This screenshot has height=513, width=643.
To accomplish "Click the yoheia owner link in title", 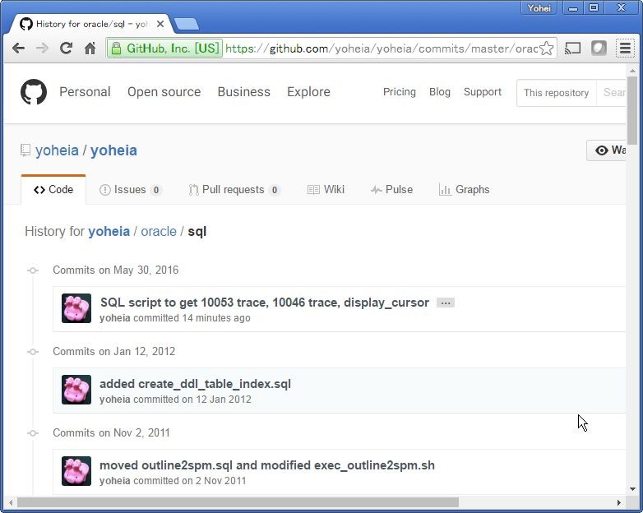I will point(57,150).
